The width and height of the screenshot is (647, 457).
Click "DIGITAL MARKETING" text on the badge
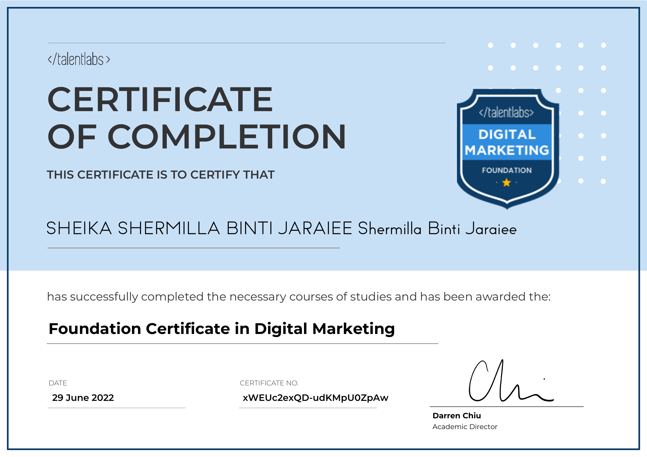(507, 142)
